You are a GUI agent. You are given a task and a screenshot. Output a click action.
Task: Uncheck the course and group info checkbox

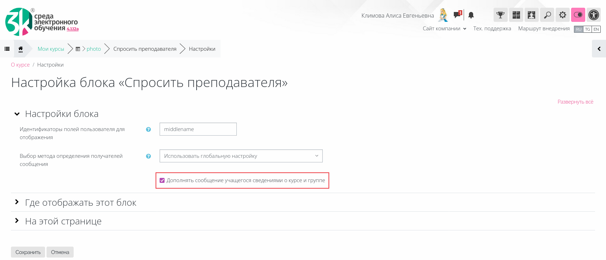pos(162,180)
